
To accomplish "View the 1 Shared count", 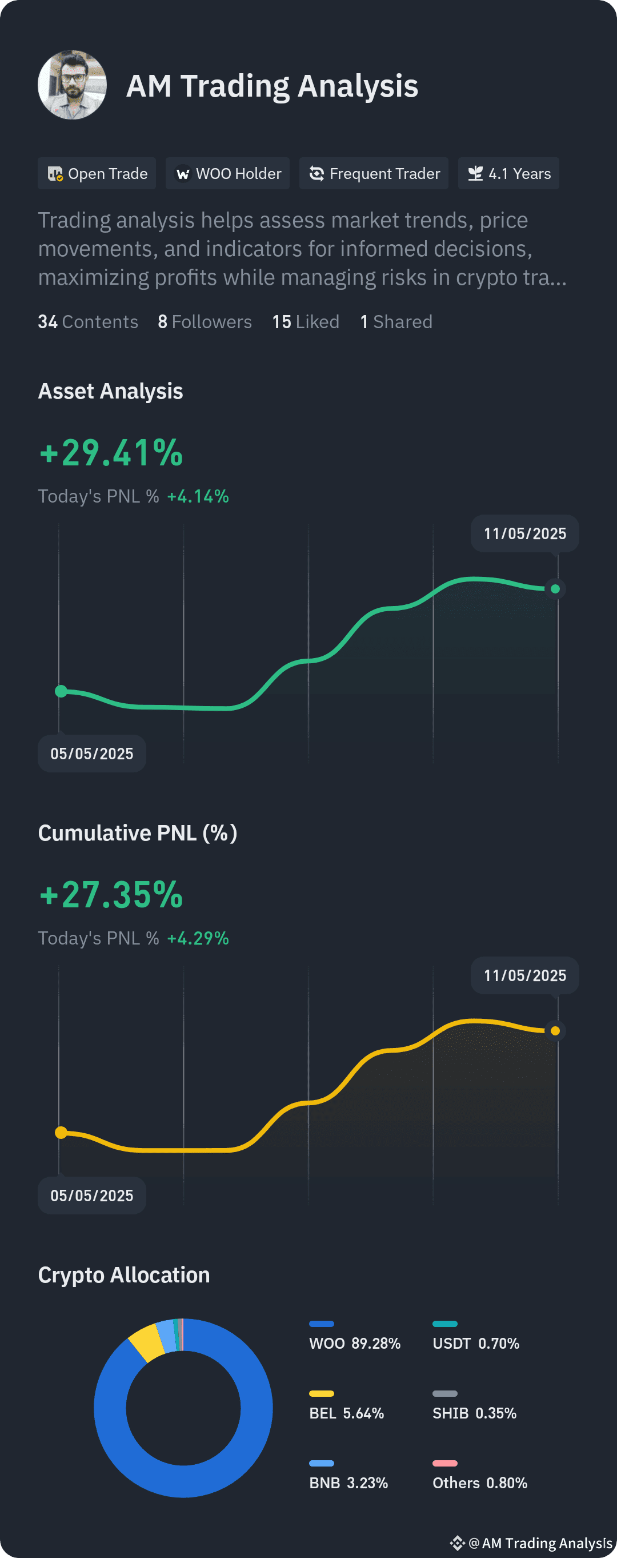I will coord(396,322).
